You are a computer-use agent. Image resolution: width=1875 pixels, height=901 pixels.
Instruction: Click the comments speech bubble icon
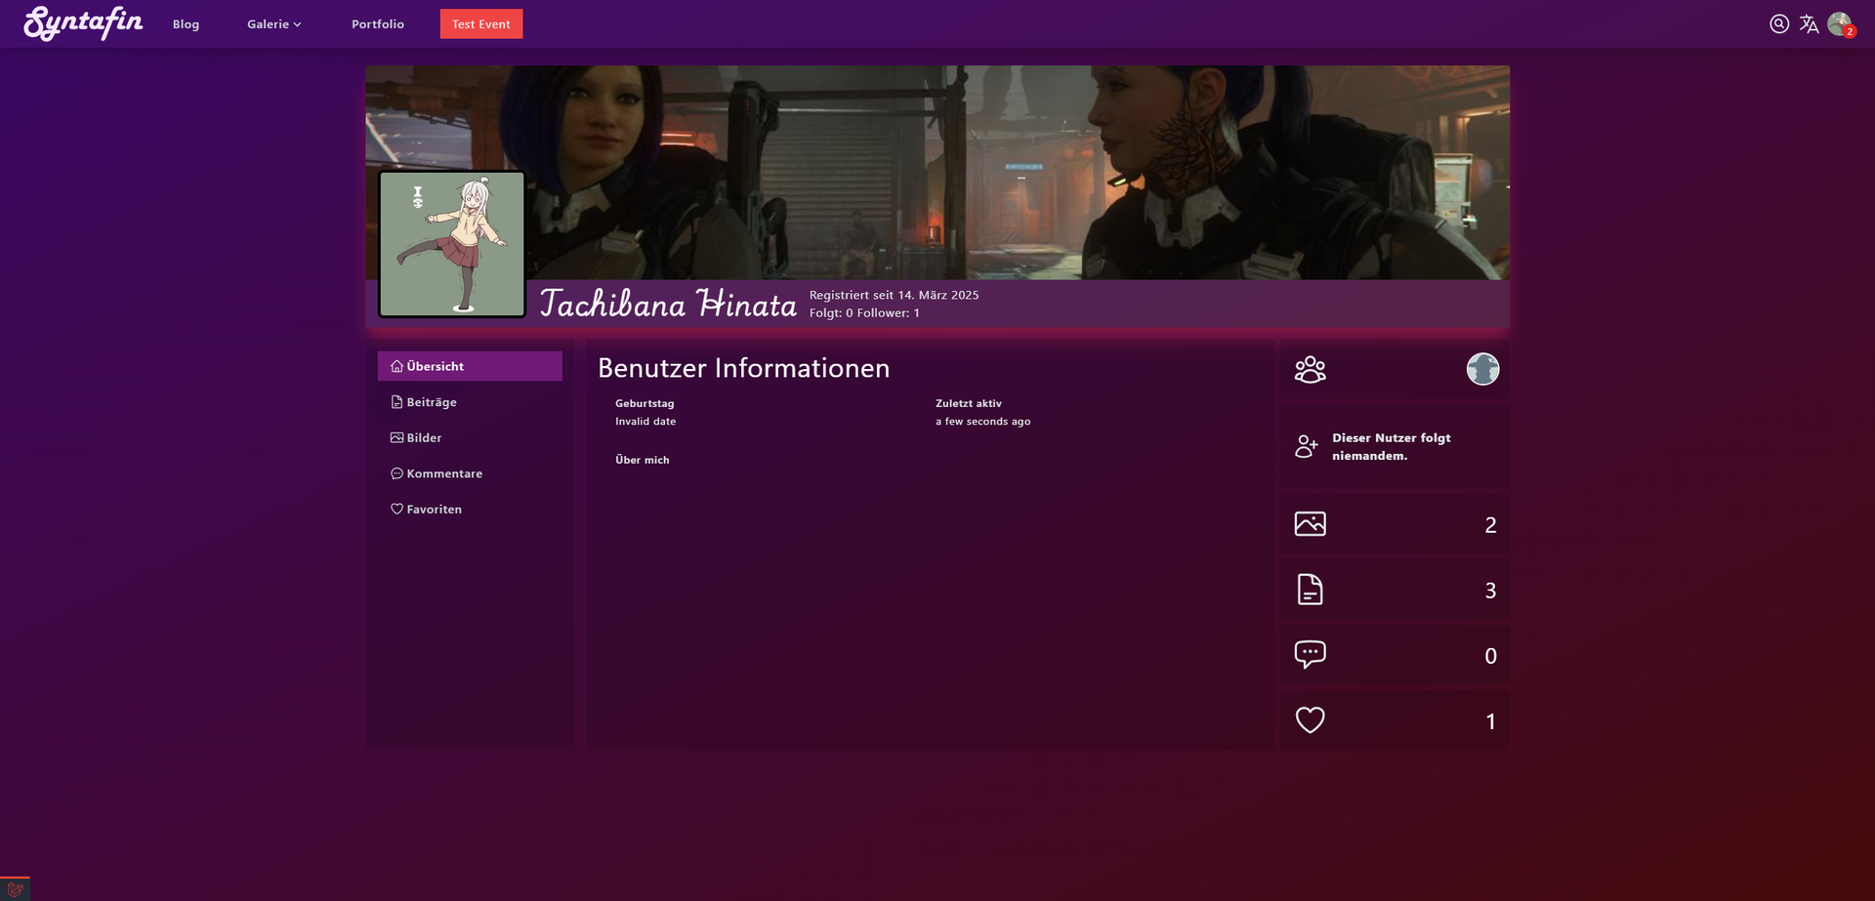tap(1310, 654)
